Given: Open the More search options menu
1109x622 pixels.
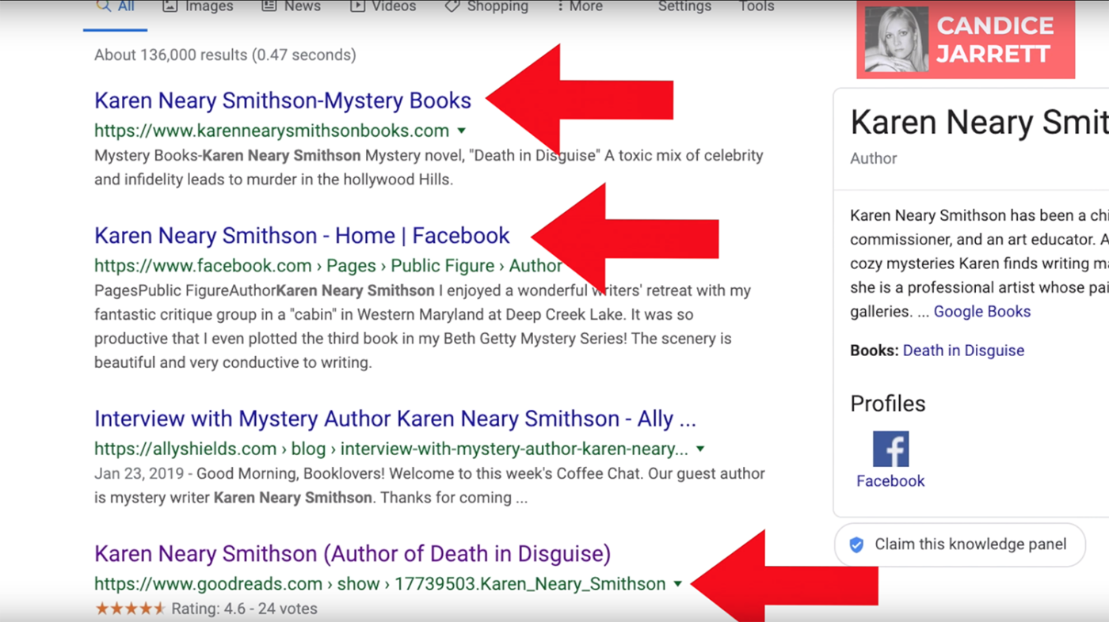Looking at the screenshot, I should pos(579,6).
